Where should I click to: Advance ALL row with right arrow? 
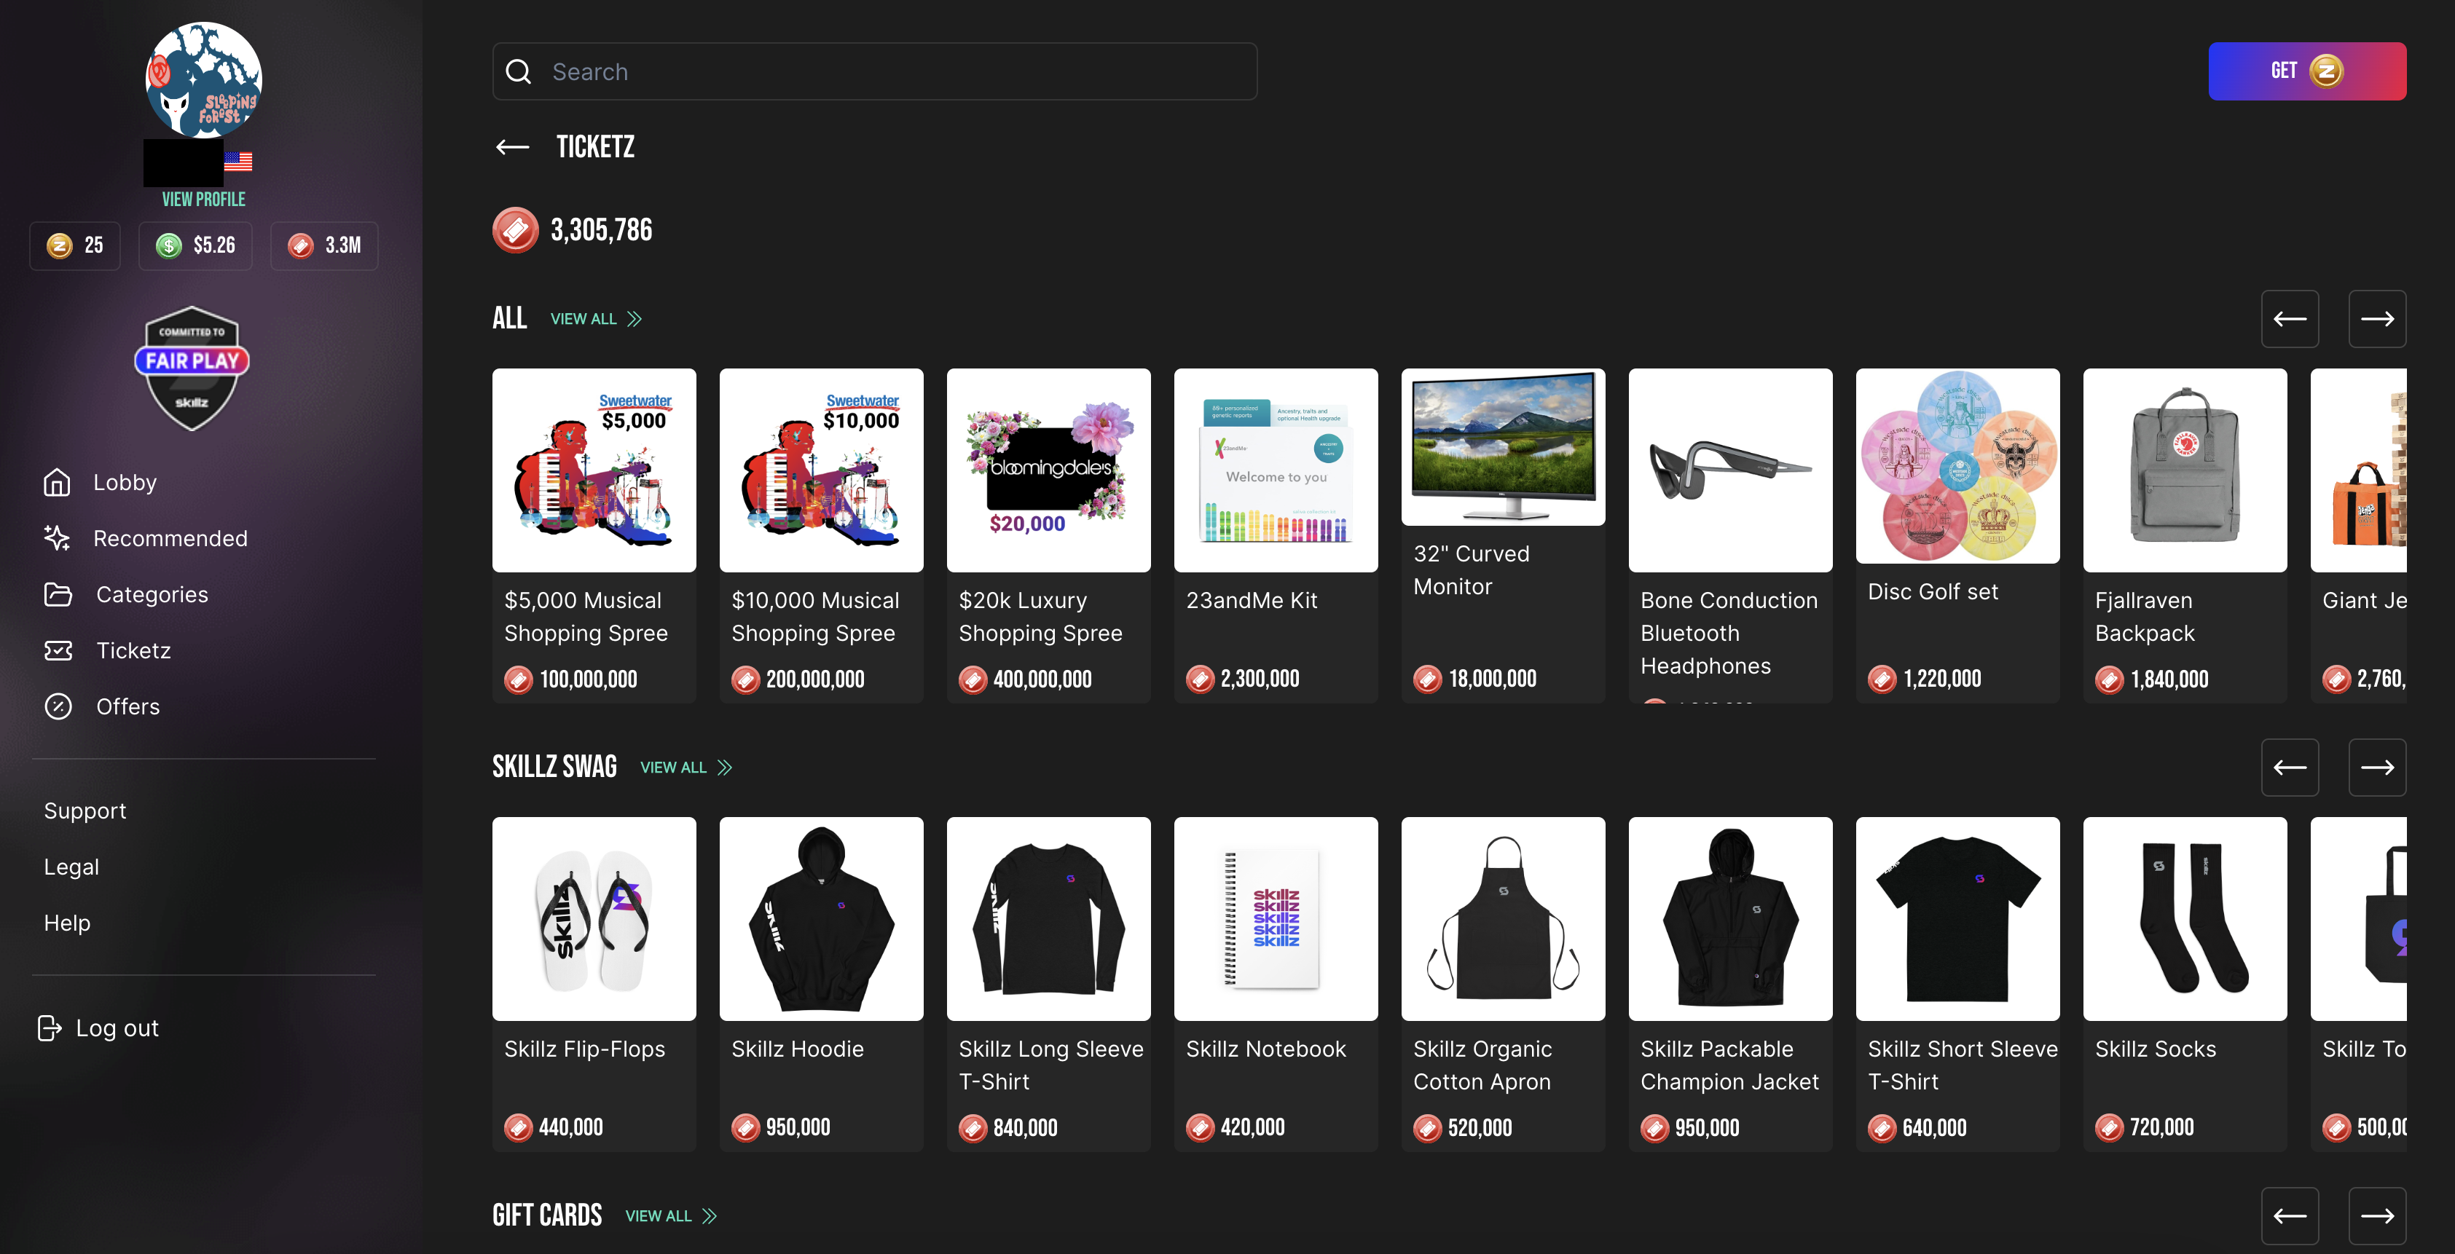(x=2377, y=319)
